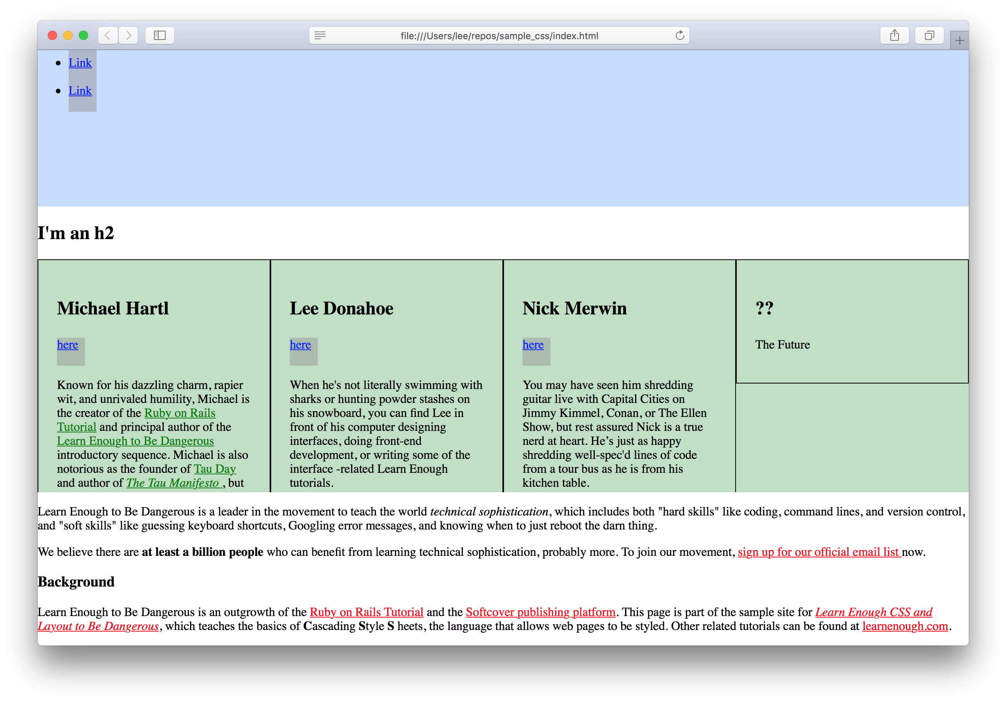Open the Share menu icon

tap(894, 35)
